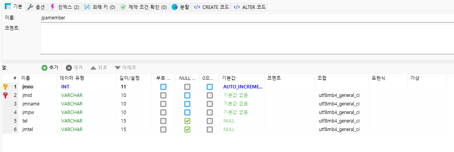The image size is (454, 152).
Task: Click the 위로 move up arrow
Action: [x=93, y=68]
